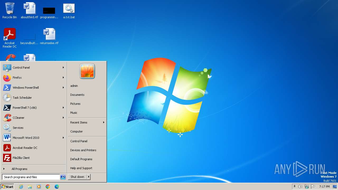The image size is (338, 190).
Task: Launch FileZilla Client
Action: pos(34,158)
